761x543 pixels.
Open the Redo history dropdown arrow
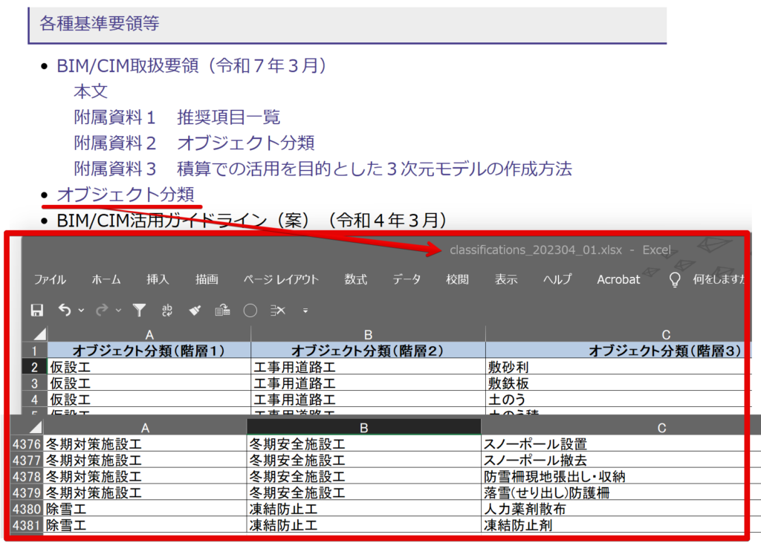coord(118,310)
